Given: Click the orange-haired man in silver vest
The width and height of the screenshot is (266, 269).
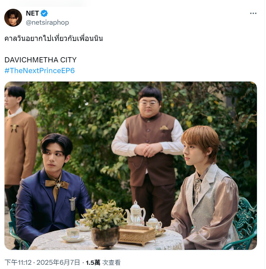Looking at the screenshot, I should 202,187.
